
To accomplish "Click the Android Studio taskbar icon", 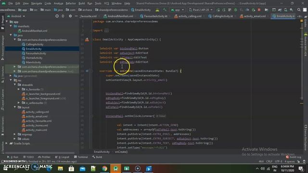I will [115, 169].
